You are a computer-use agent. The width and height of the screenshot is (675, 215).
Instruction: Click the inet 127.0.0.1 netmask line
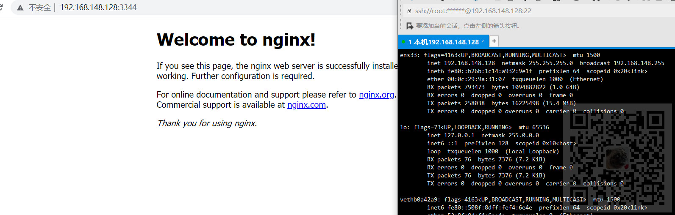483,135
